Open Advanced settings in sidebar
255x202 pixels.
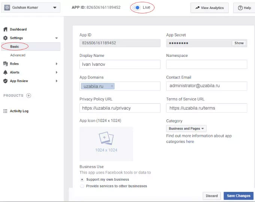pyautogui.click(x=18, y=55)
